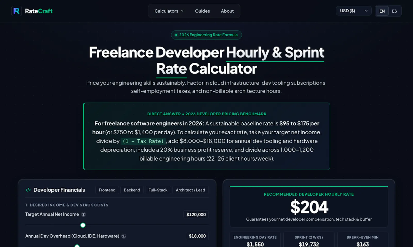Click the chevron icon next to Calculators
Viewport: 413px width, 247px height.
click(182, 11)
